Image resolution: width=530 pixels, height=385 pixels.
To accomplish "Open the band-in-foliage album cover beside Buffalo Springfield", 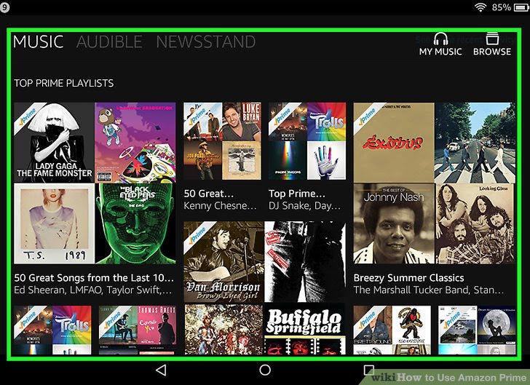I will coord(224,328).
